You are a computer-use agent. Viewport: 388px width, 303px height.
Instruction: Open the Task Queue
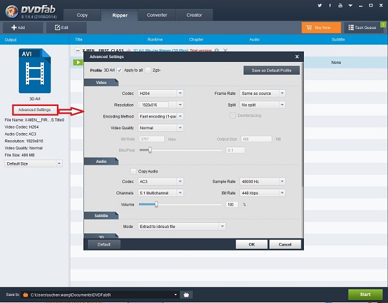pyautogui.click(x=362, y=27)
